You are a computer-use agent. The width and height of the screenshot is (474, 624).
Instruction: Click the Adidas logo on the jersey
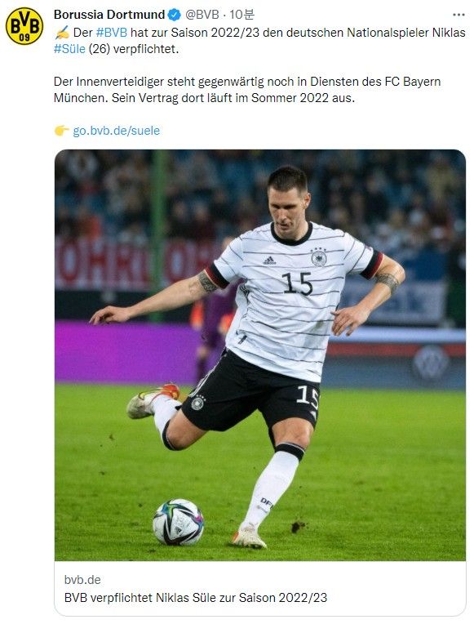(x=269, y=261)
